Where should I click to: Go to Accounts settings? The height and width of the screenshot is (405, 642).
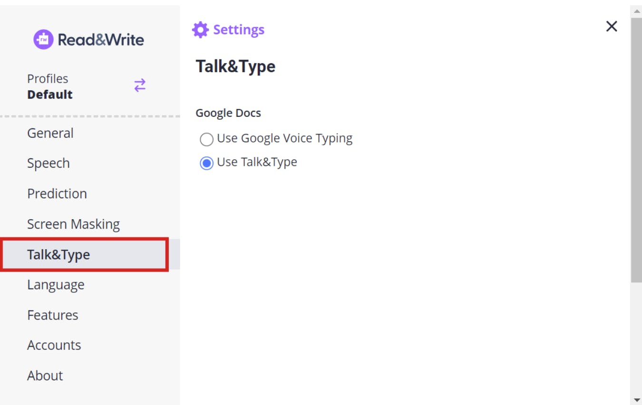point(54,345)
